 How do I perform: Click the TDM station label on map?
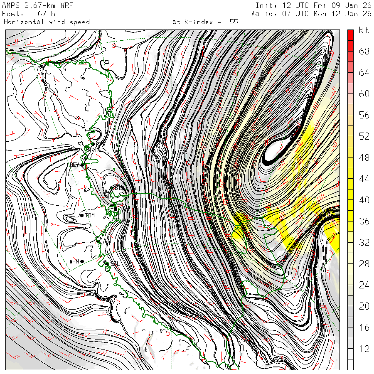(x=90, y=215)
